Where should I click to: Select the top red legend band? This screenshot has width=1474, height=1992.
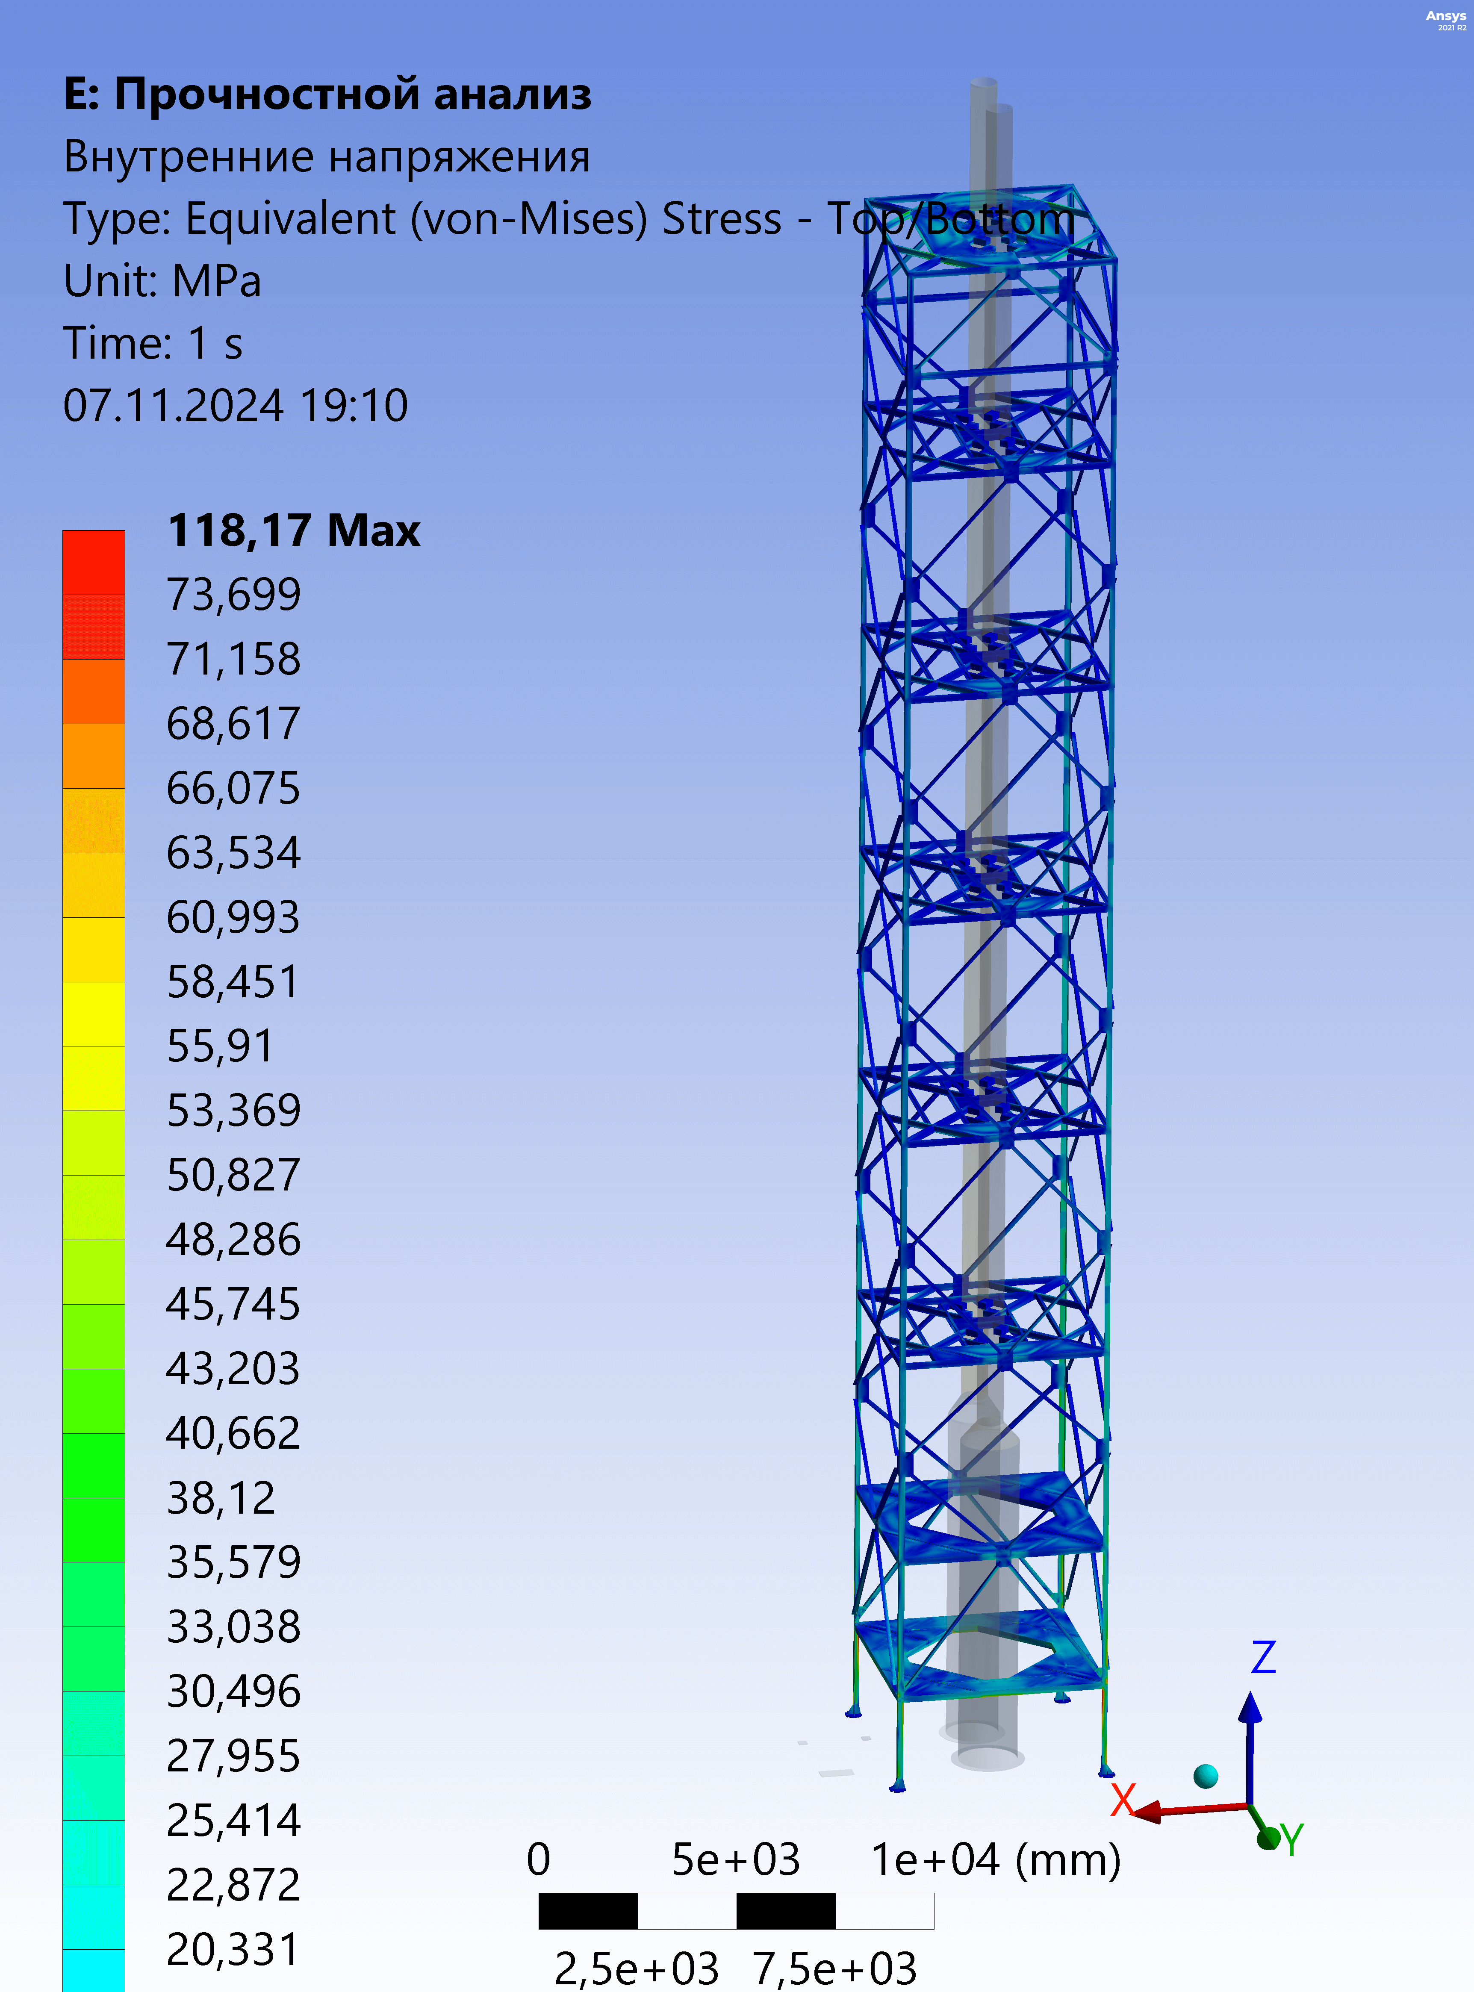pyautogui.click(x=94, y=562)
